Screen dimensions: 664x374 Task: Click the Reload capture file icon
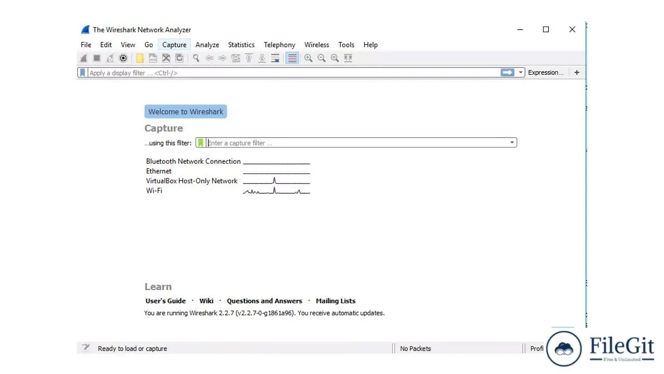tap(179, 58)
